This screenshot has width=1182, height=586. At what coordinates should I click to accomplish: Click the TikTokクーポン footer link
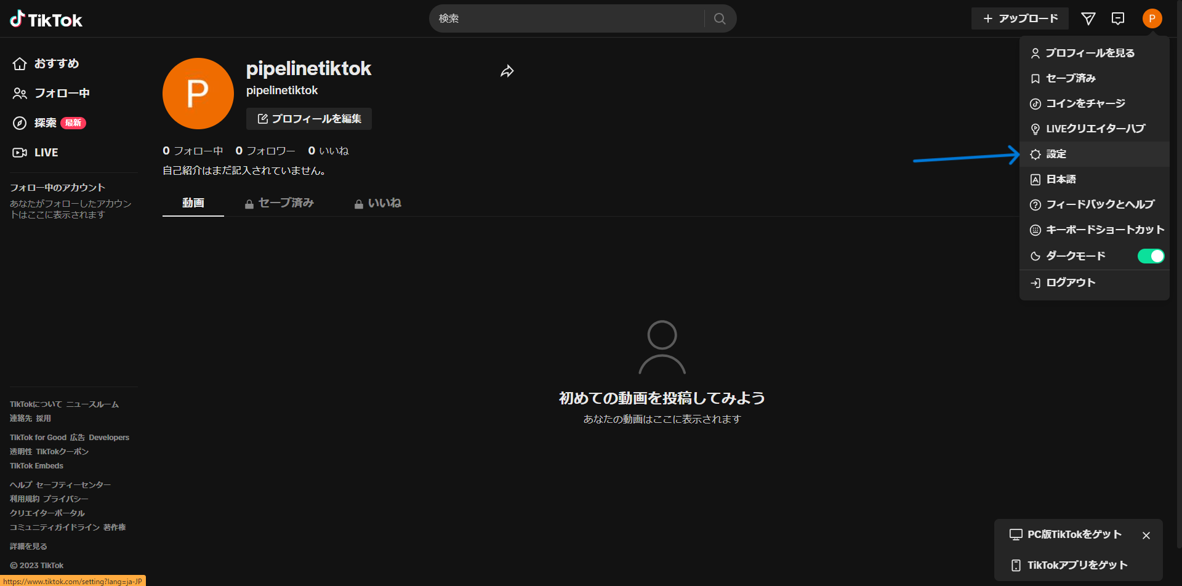[x=62, y=452]
